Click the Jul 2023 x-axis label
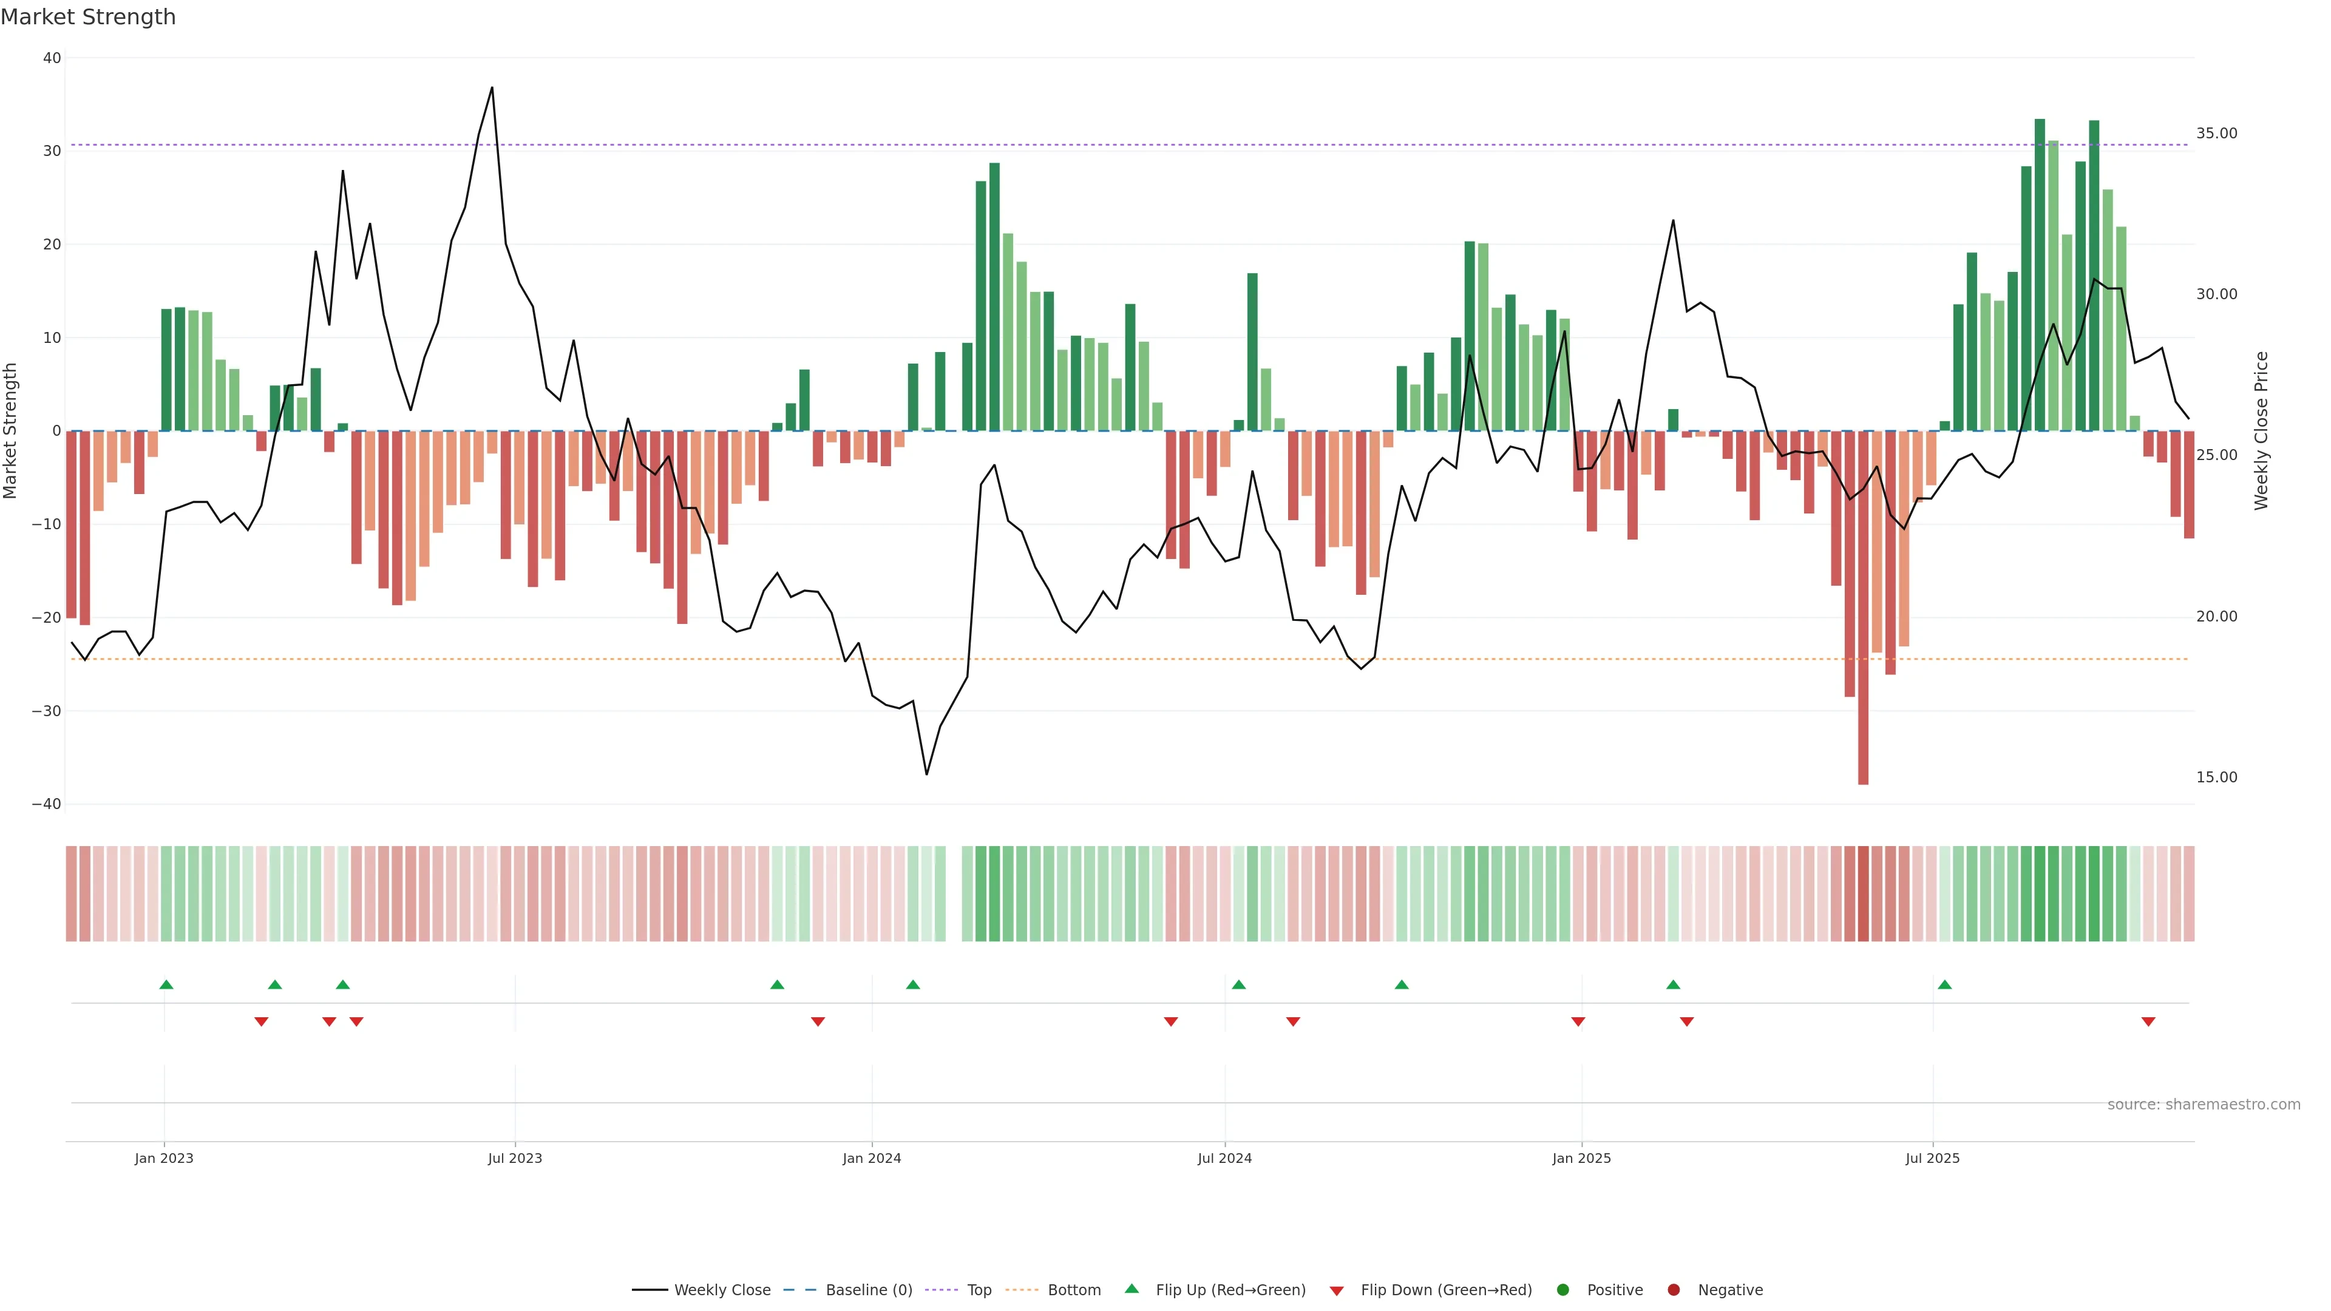2331x1311 pixels. click(515, 1158)
